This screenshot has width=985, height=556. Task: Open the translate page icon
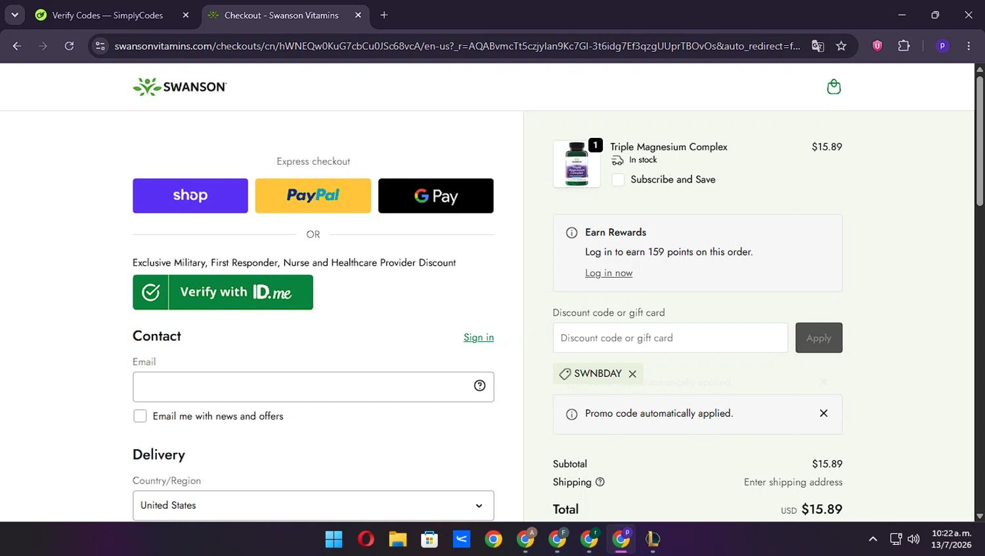pos(818,46)
